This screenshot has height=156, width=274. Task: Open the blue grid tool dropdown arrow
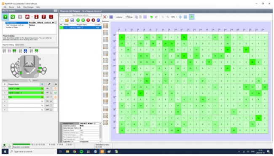[x=114, y=17]
